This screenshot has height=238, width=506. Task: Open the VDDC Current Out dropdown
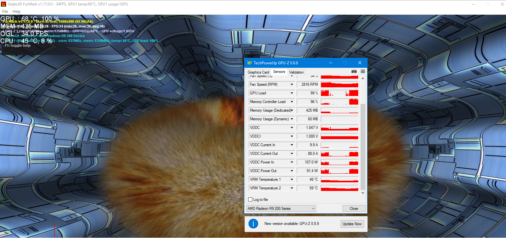292,154
